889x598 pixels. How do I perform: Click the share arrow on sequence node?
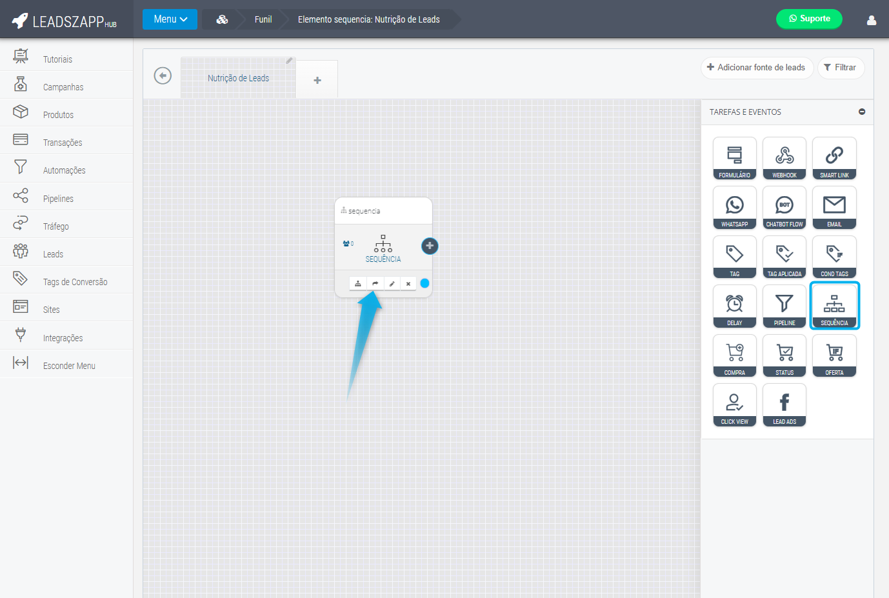click(x=375, y=283)
